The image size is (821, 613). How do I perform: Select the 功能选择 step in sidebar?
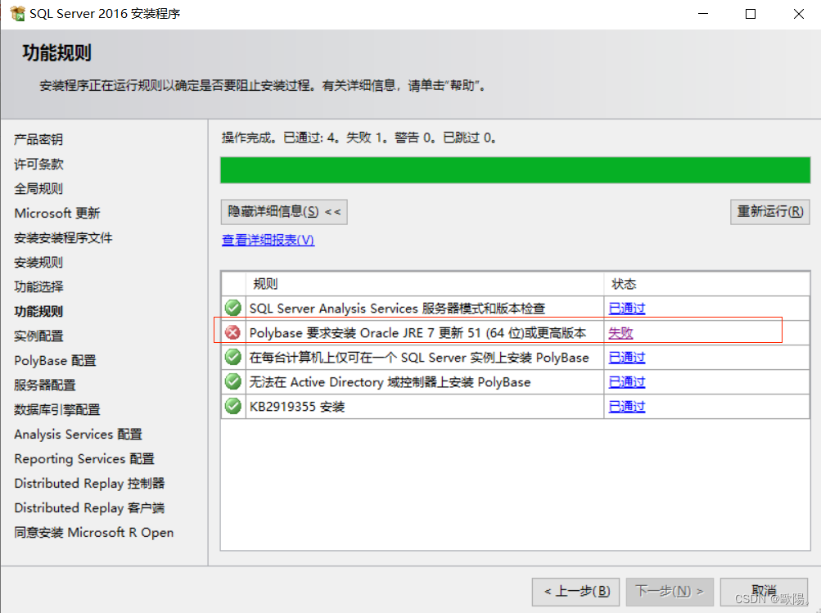(x=38, y=287)
